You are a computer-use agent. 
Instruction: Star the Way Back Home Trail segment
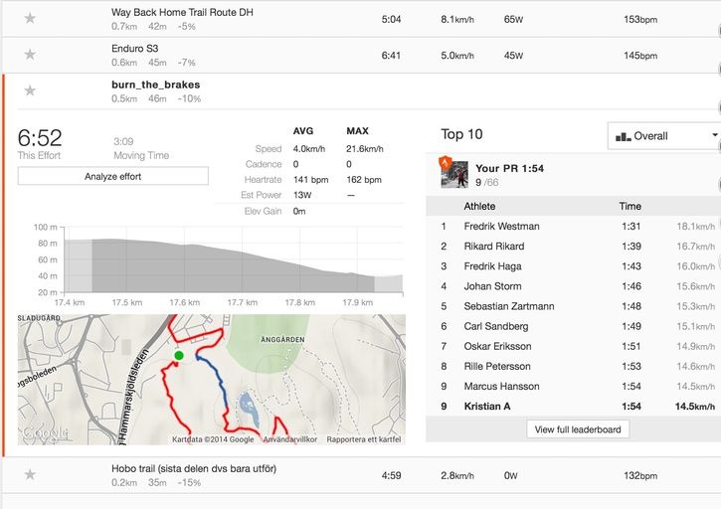tap(30, 19)
